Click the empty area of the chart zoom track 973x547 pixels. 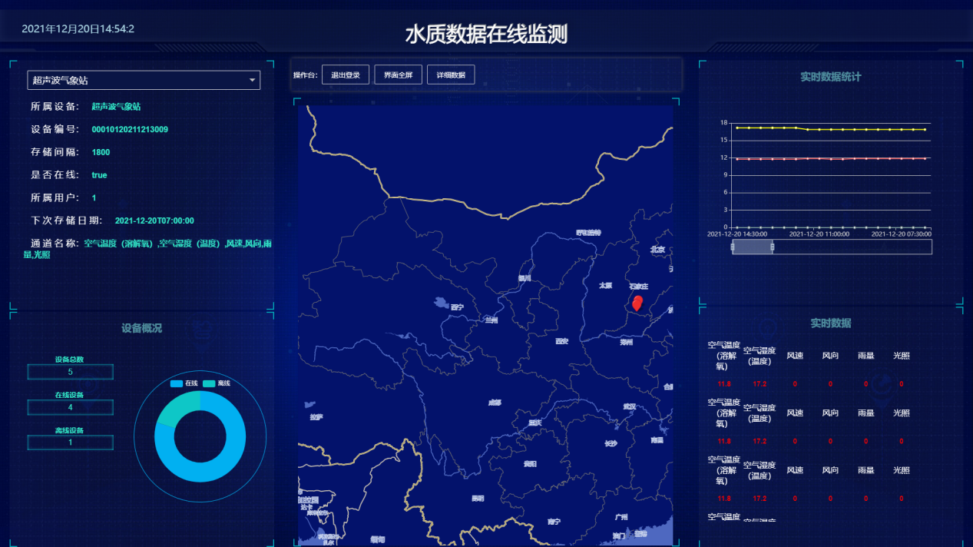coord(852,247)
